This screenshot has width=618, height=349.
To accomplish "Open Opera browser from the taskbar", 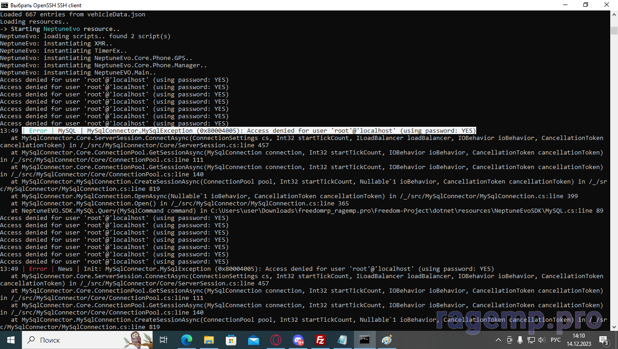I will coord(276,339).
